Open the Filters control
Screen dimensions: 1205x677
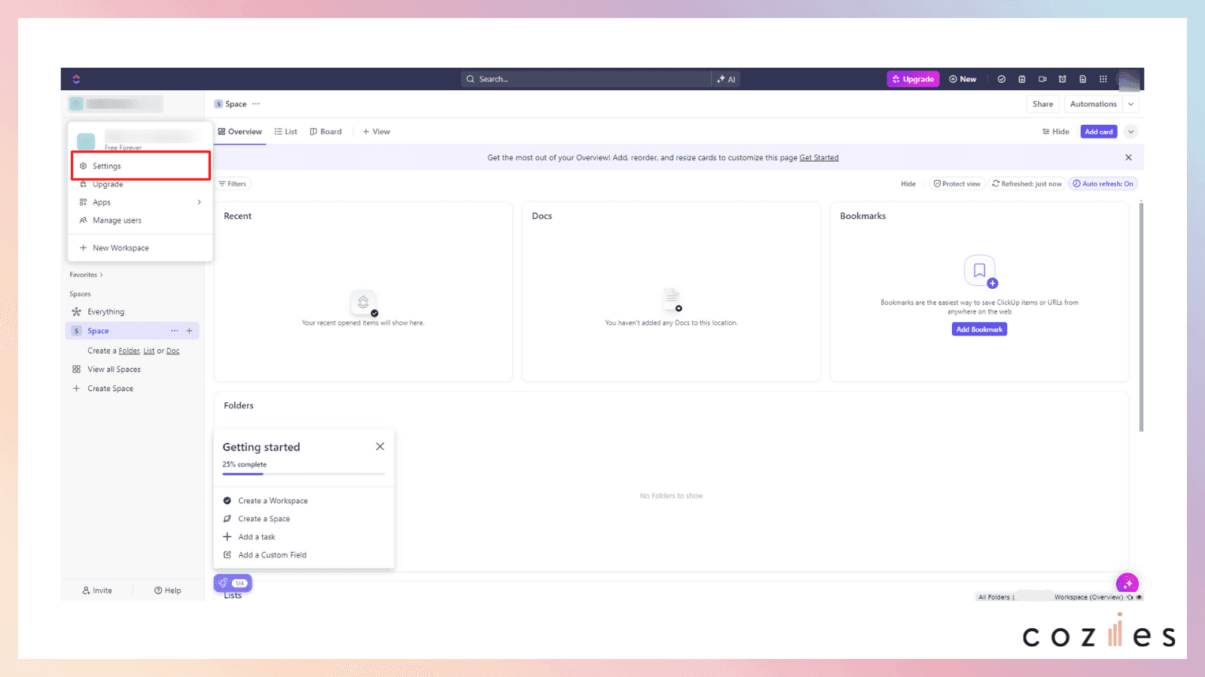click(233, 184)
